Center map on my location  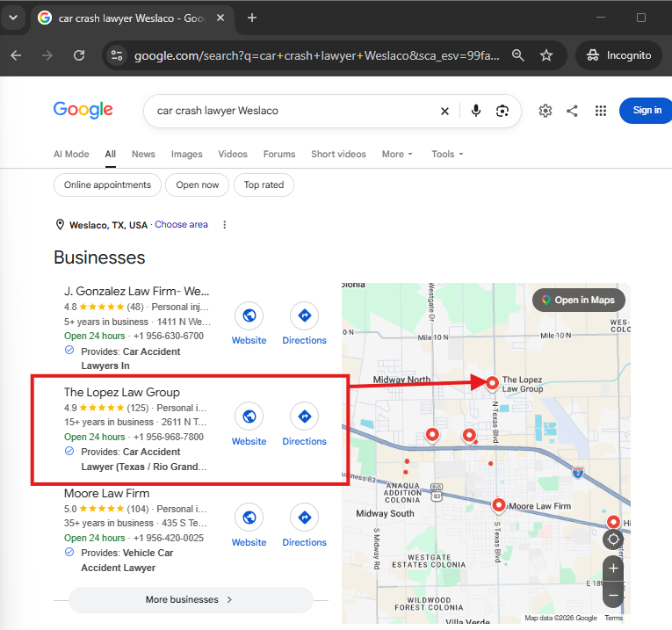[x=613, y=539]
